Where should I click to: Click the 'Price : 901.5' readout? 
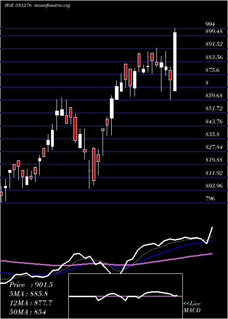[x=31, y=285]
